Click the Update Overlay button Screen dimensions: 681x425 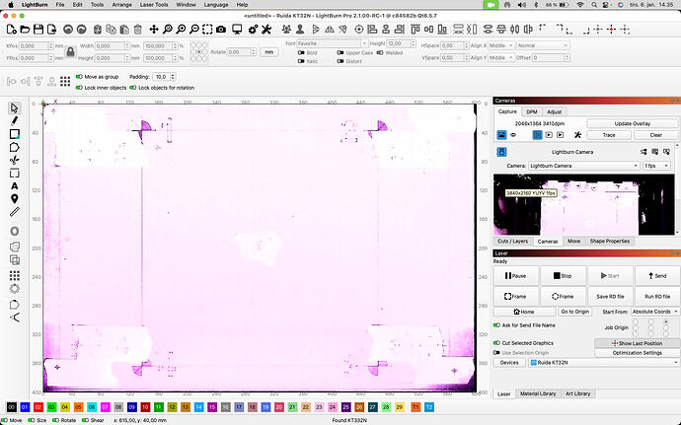pos(633,123)
